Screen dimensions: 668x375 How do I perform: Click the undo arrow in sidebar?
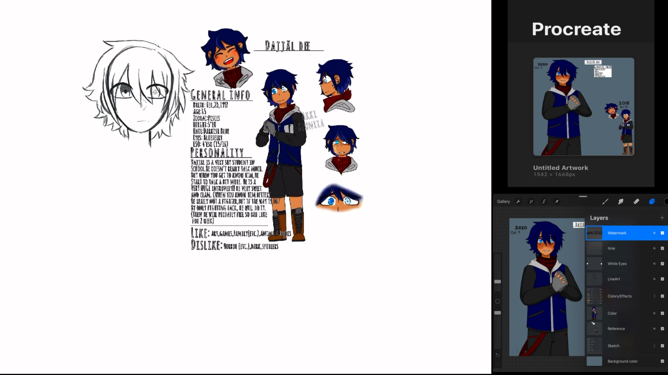pos(498,355)
